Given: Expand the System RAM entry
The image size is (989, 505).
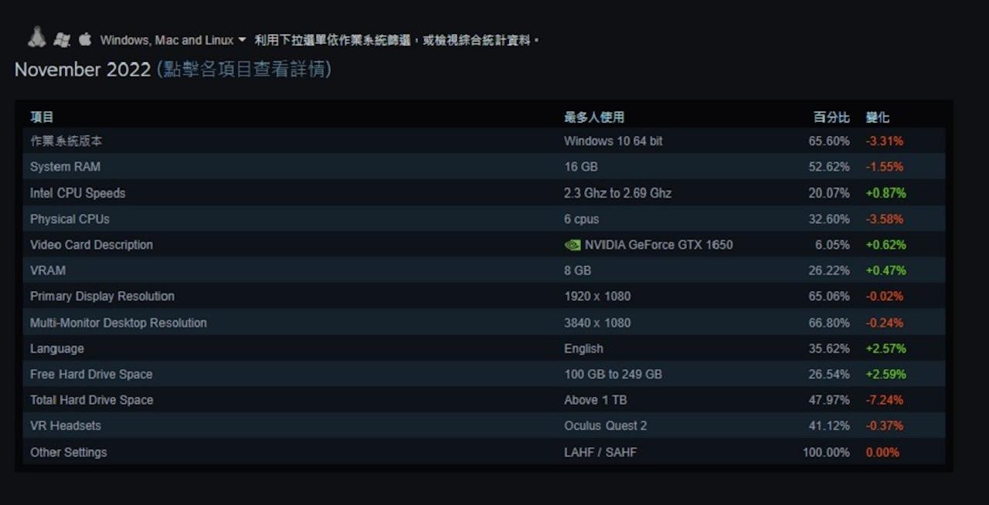Looking at the screenshot, I should click(65, 167).
